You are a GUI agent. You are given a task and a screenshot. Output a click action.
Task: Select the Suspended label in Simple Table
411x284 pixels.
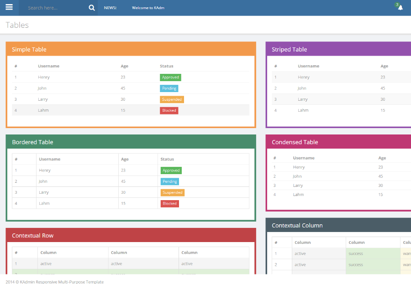(172, 99)
